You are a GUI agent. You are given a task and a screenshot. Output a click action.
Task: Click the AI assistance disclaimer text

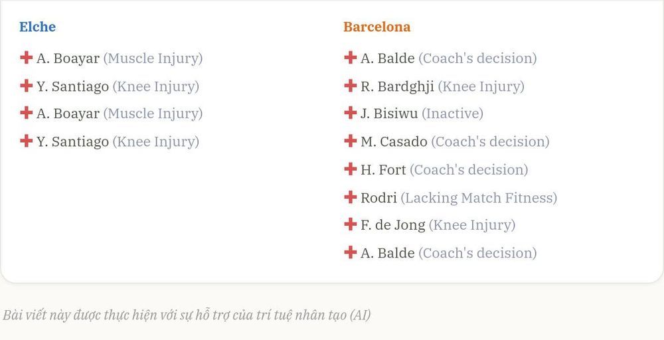click(187, 315)
